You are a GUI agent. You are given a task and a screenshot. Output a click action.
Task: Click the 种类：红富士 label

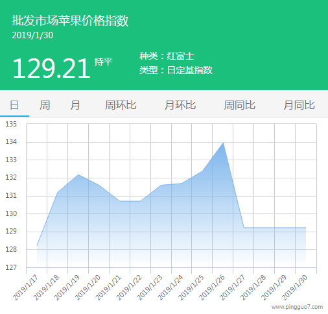pyautogui.click(x=167, y=56)
